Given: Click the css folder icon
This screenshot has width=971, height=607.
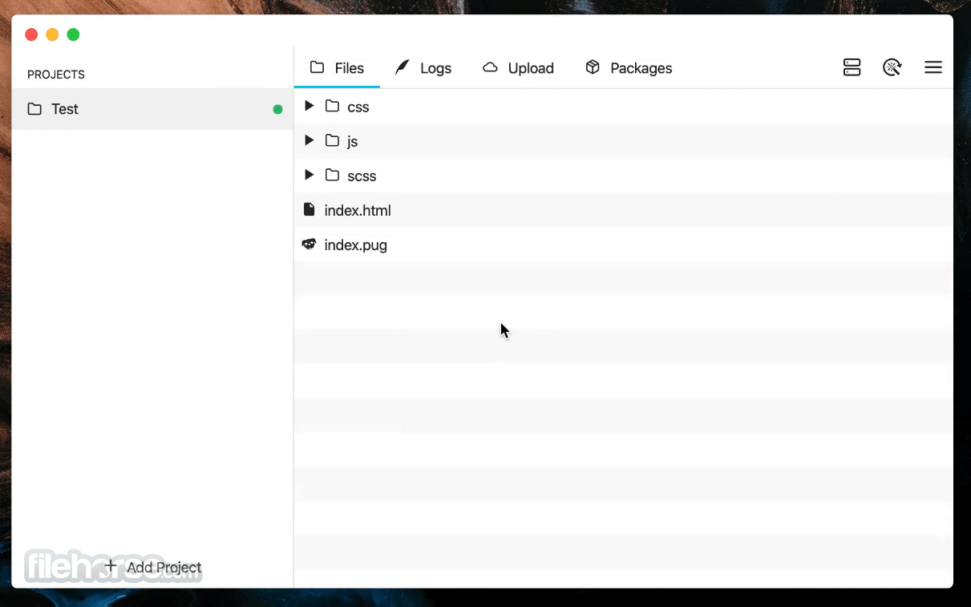Looking at the screenshot, I should point(332,106).
